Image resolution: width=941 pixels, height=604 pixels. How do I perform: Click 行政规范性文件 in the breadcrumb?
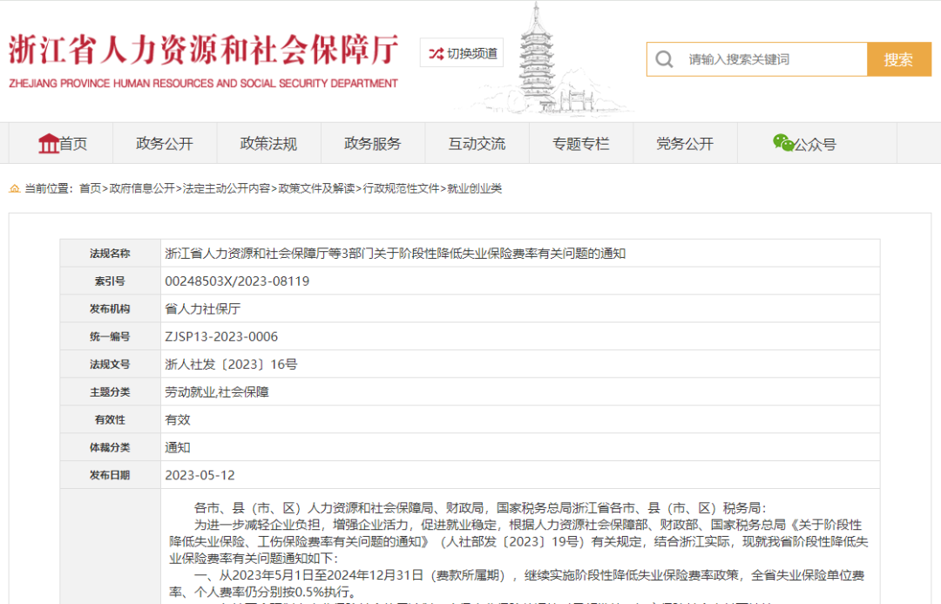tap(401, 188)
